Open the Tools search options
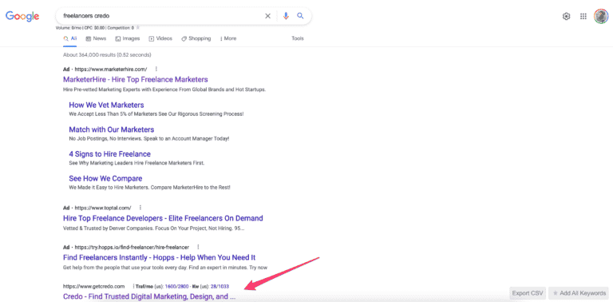613x302 pixels. pos(298,38)
